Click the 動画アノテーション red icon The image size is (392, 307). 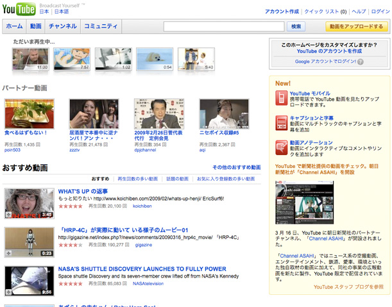pos(282,147)
